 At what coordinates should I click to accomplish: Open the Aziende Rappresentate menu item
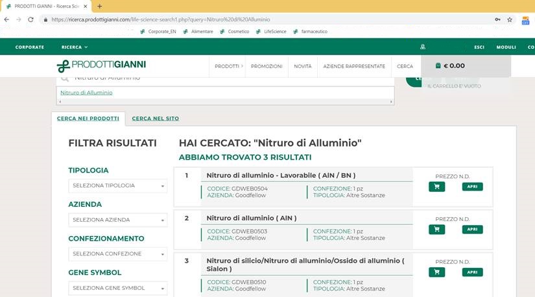pyautogui.click(x=353, y=66)
